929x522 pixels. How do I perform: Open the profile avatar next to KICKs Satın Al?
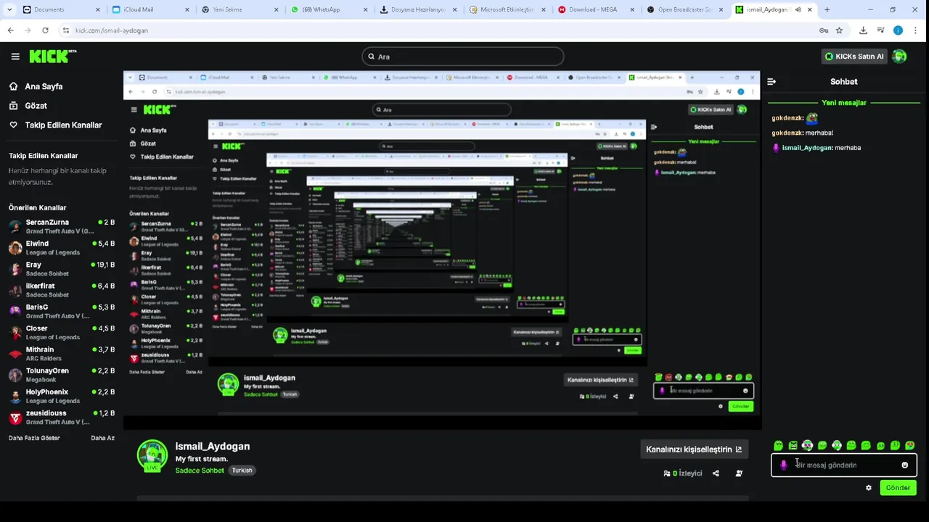[899, 57]
